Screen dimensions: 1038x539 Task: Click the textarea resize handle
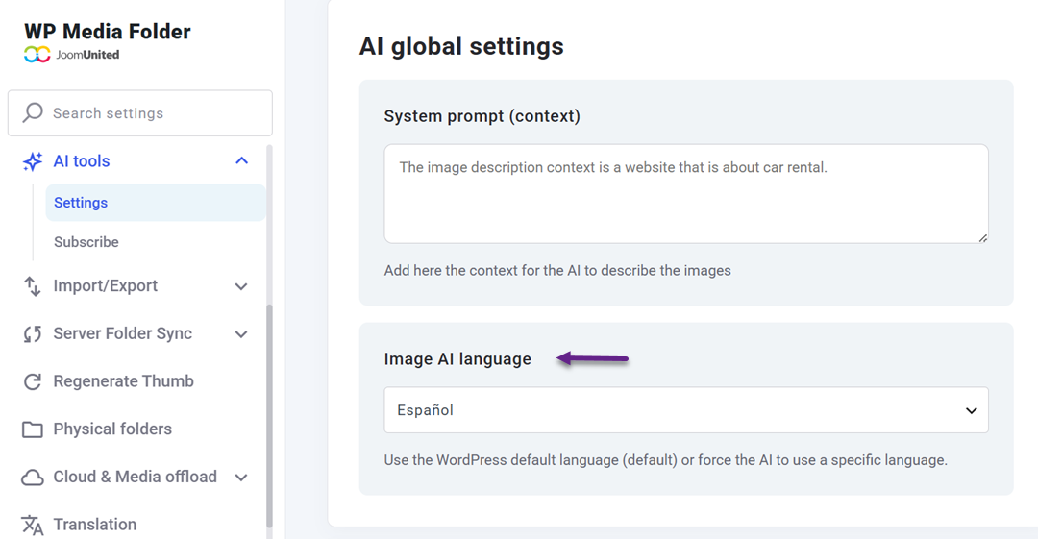coord(982,237)
